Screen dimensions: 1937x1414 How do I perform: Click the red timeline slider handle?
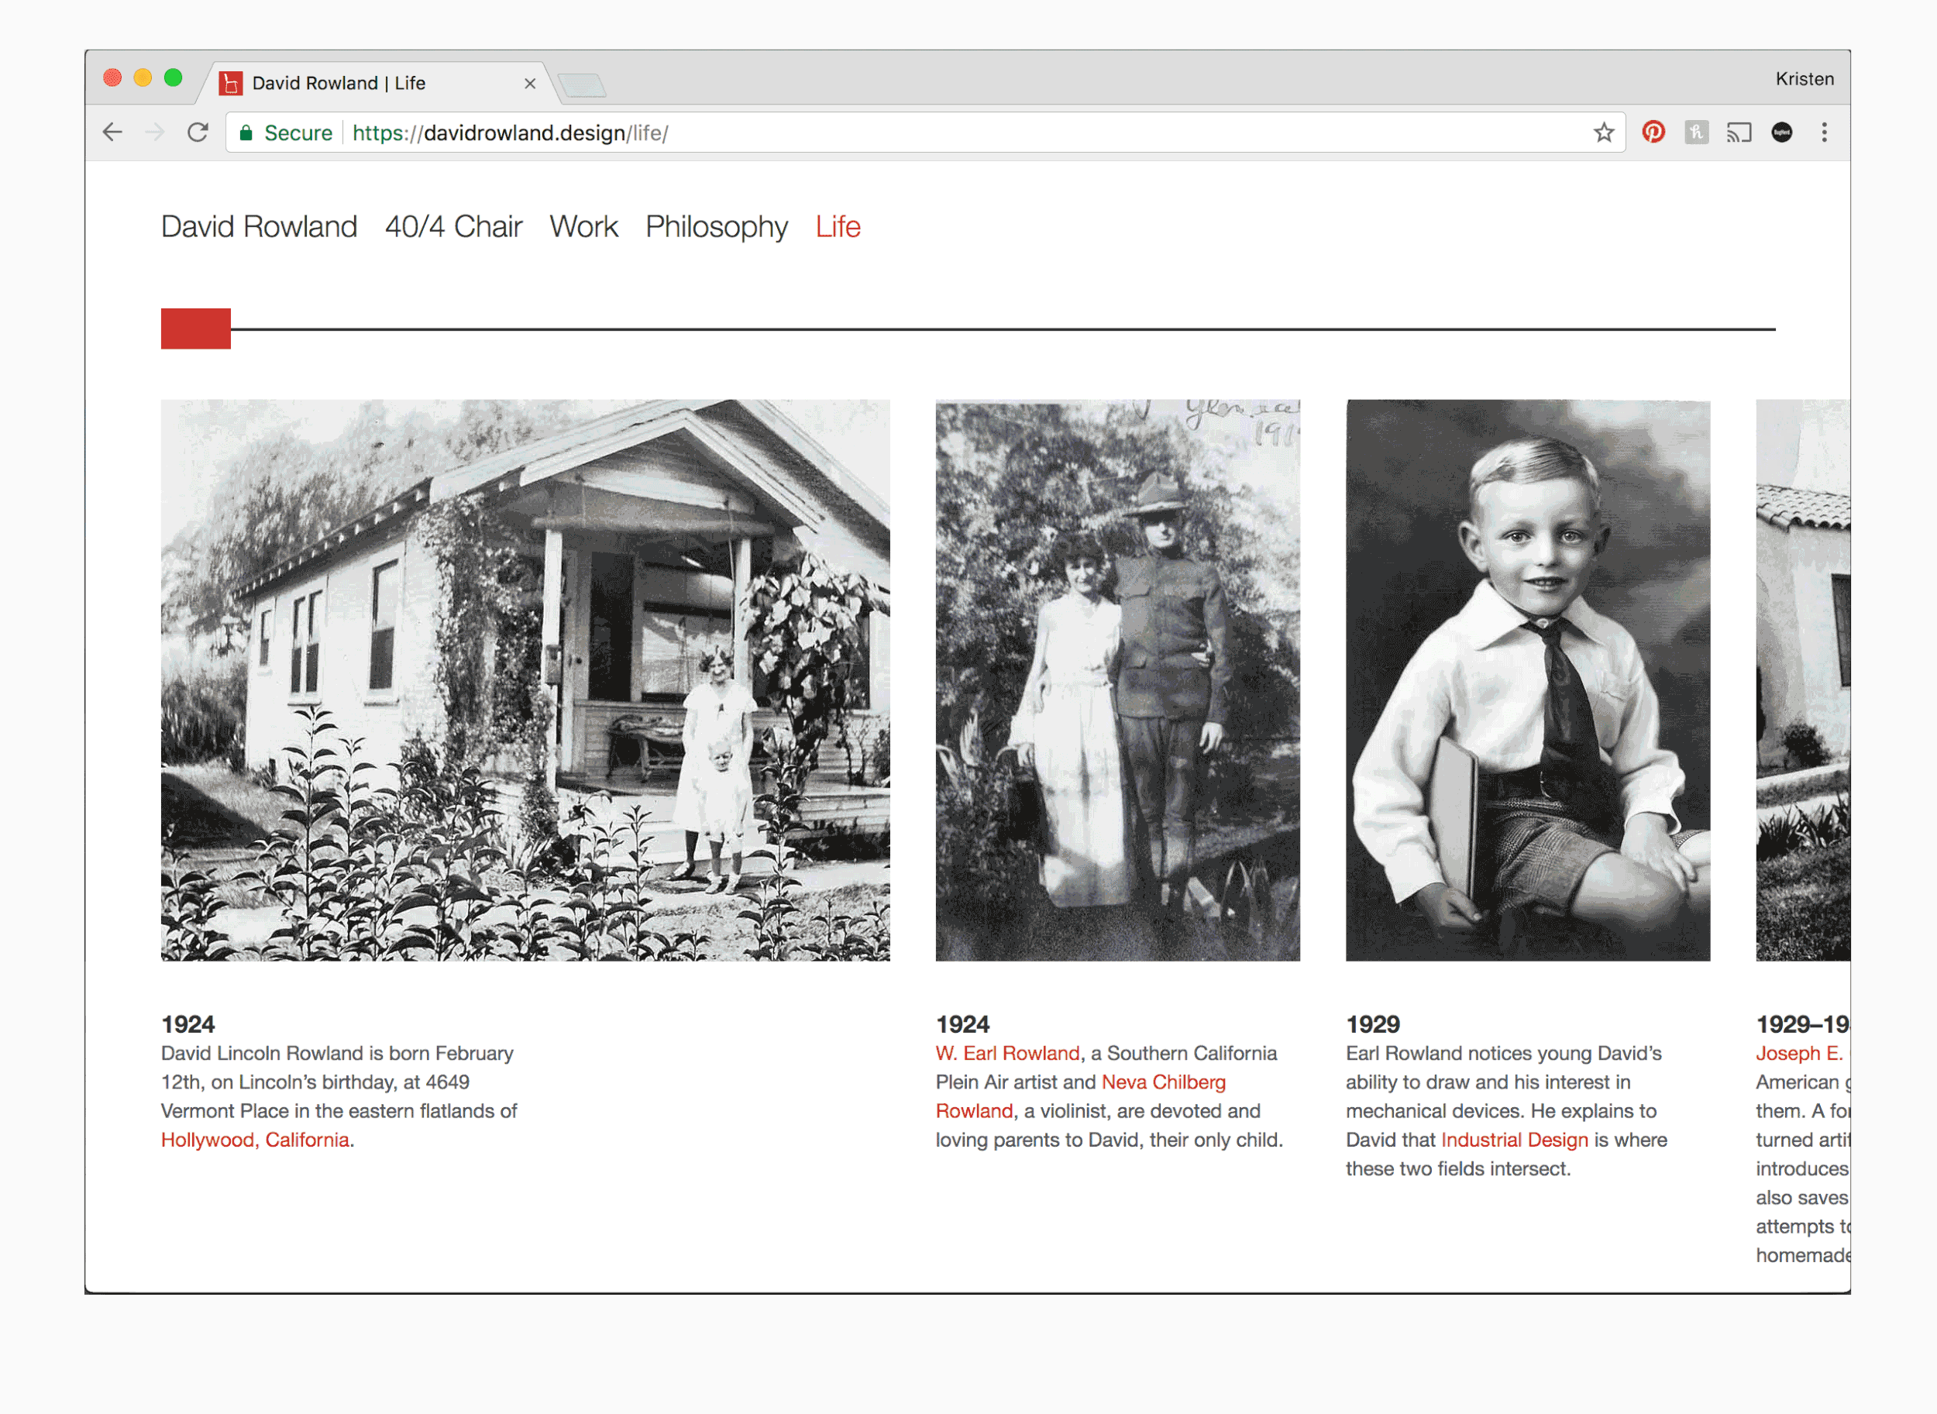(x=196, y=329)
